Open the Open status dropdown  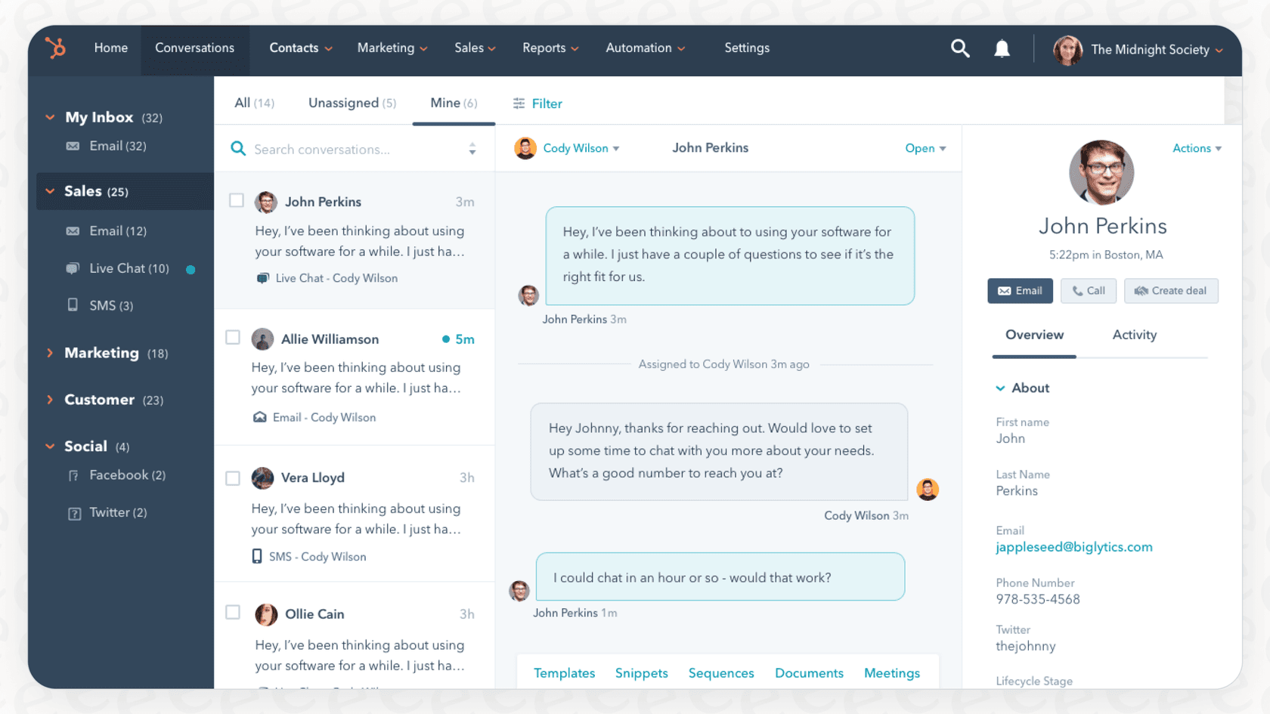[925, 148]
